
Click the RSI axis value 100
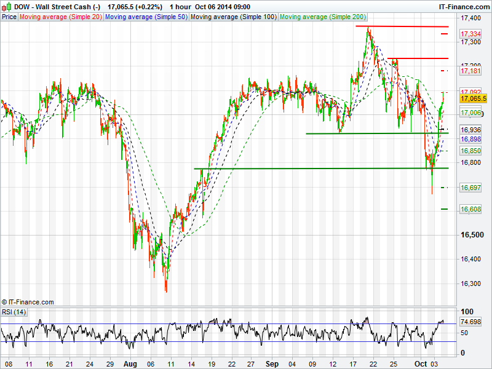coord(467,312)
